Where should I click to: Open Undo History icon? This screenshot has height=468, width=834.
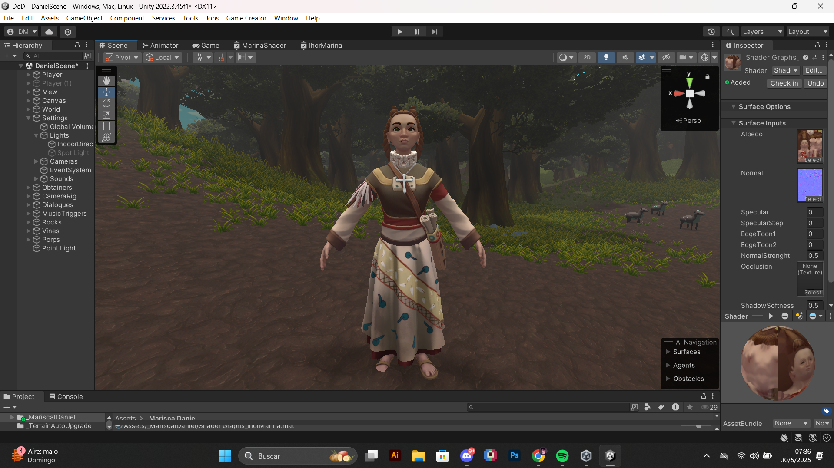[x=711, y=32]
